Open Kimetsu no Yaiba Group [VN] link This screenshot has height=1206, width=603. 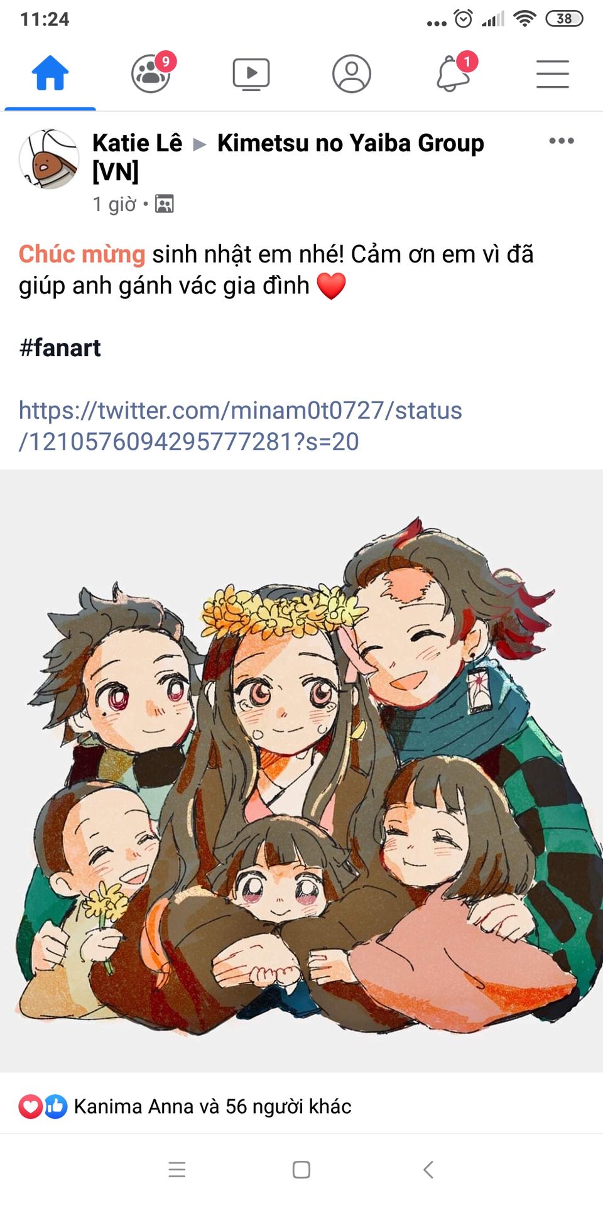click(x=288, y=157)
